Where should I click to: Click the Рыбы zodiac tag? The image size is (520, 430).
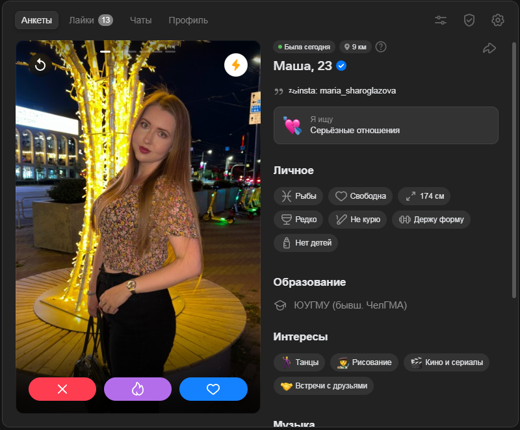[x=298, y=196]
